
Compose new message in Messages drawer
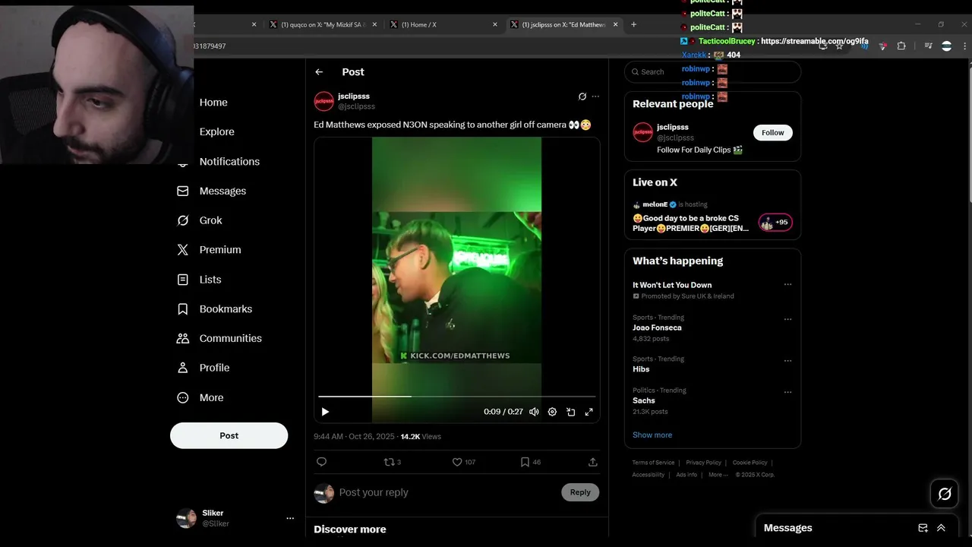(x=923, y=528)
